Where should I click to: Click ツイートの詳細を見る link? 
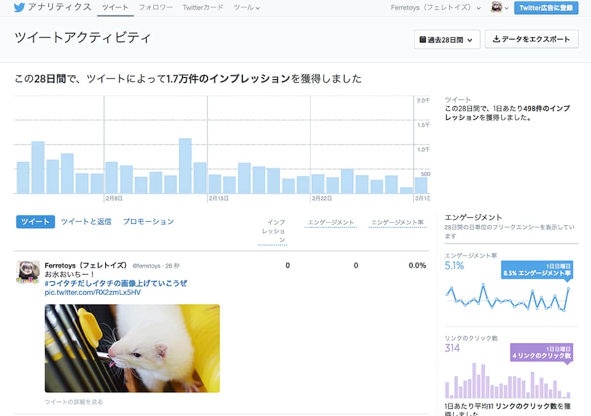(x=74, y=402)
